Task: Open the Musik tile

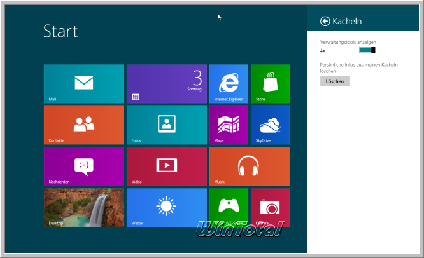Action: click(x=250, y=166)
